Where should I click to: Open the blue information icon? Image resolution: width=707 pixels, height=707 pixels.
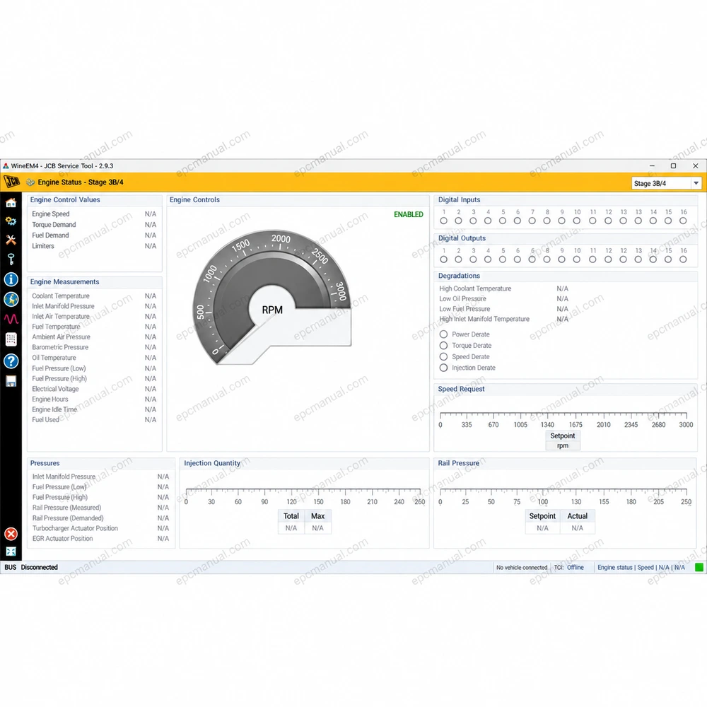tap(11, 279)
